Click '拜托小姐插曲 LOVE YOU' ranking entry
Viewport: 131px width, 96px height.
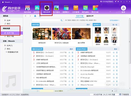[x=89, y=81]
